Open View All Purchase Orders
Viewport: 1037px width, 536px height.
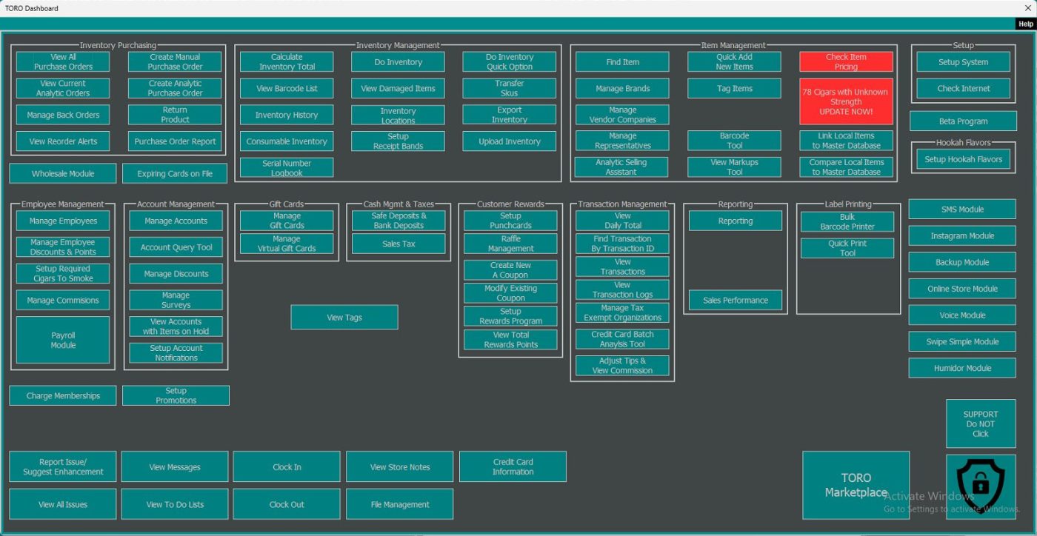[x=63, y=62]
